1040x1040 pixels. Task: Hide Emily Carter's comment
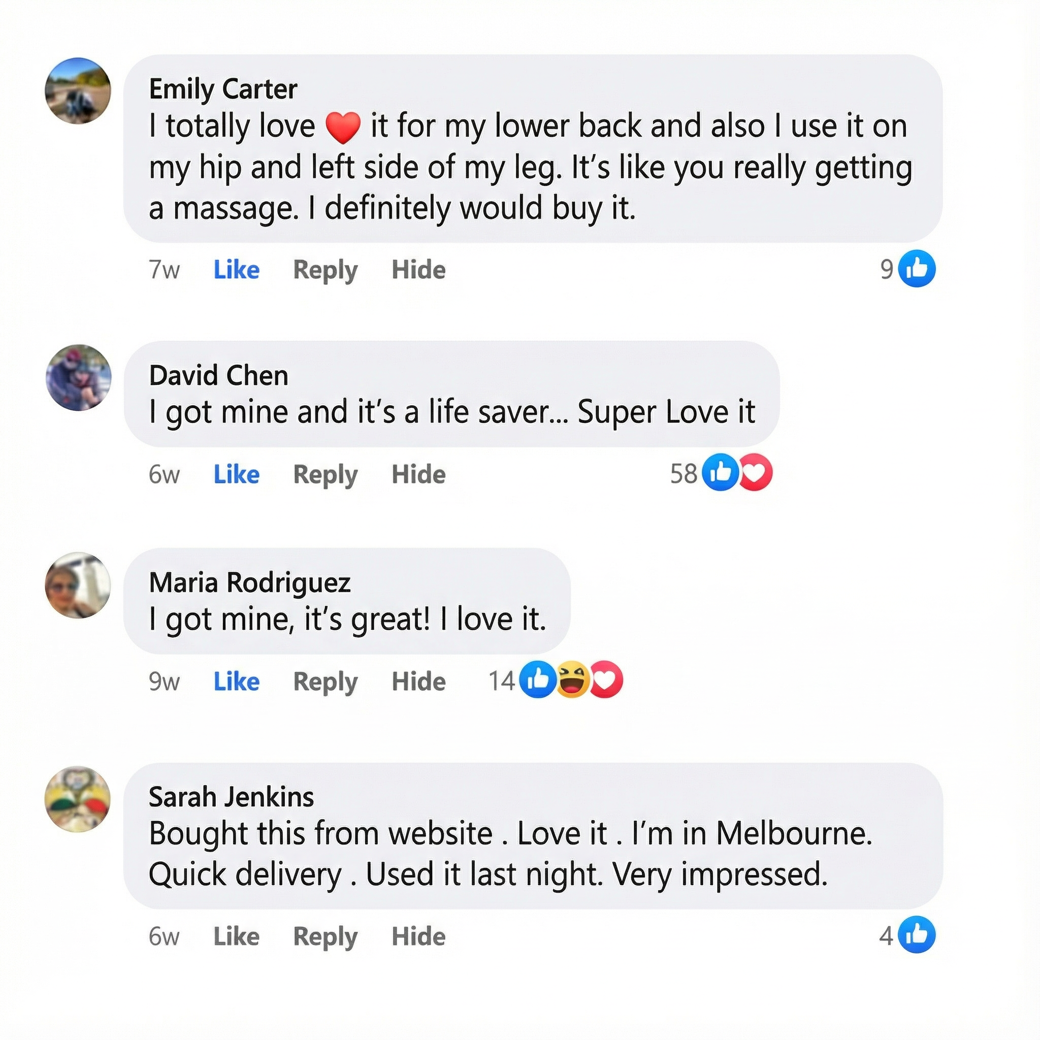click(418, 270)
